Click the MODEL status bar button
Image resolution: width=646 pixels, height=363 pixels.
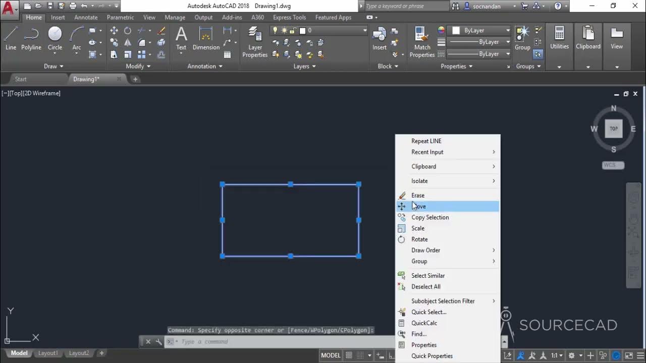[331, 355]
